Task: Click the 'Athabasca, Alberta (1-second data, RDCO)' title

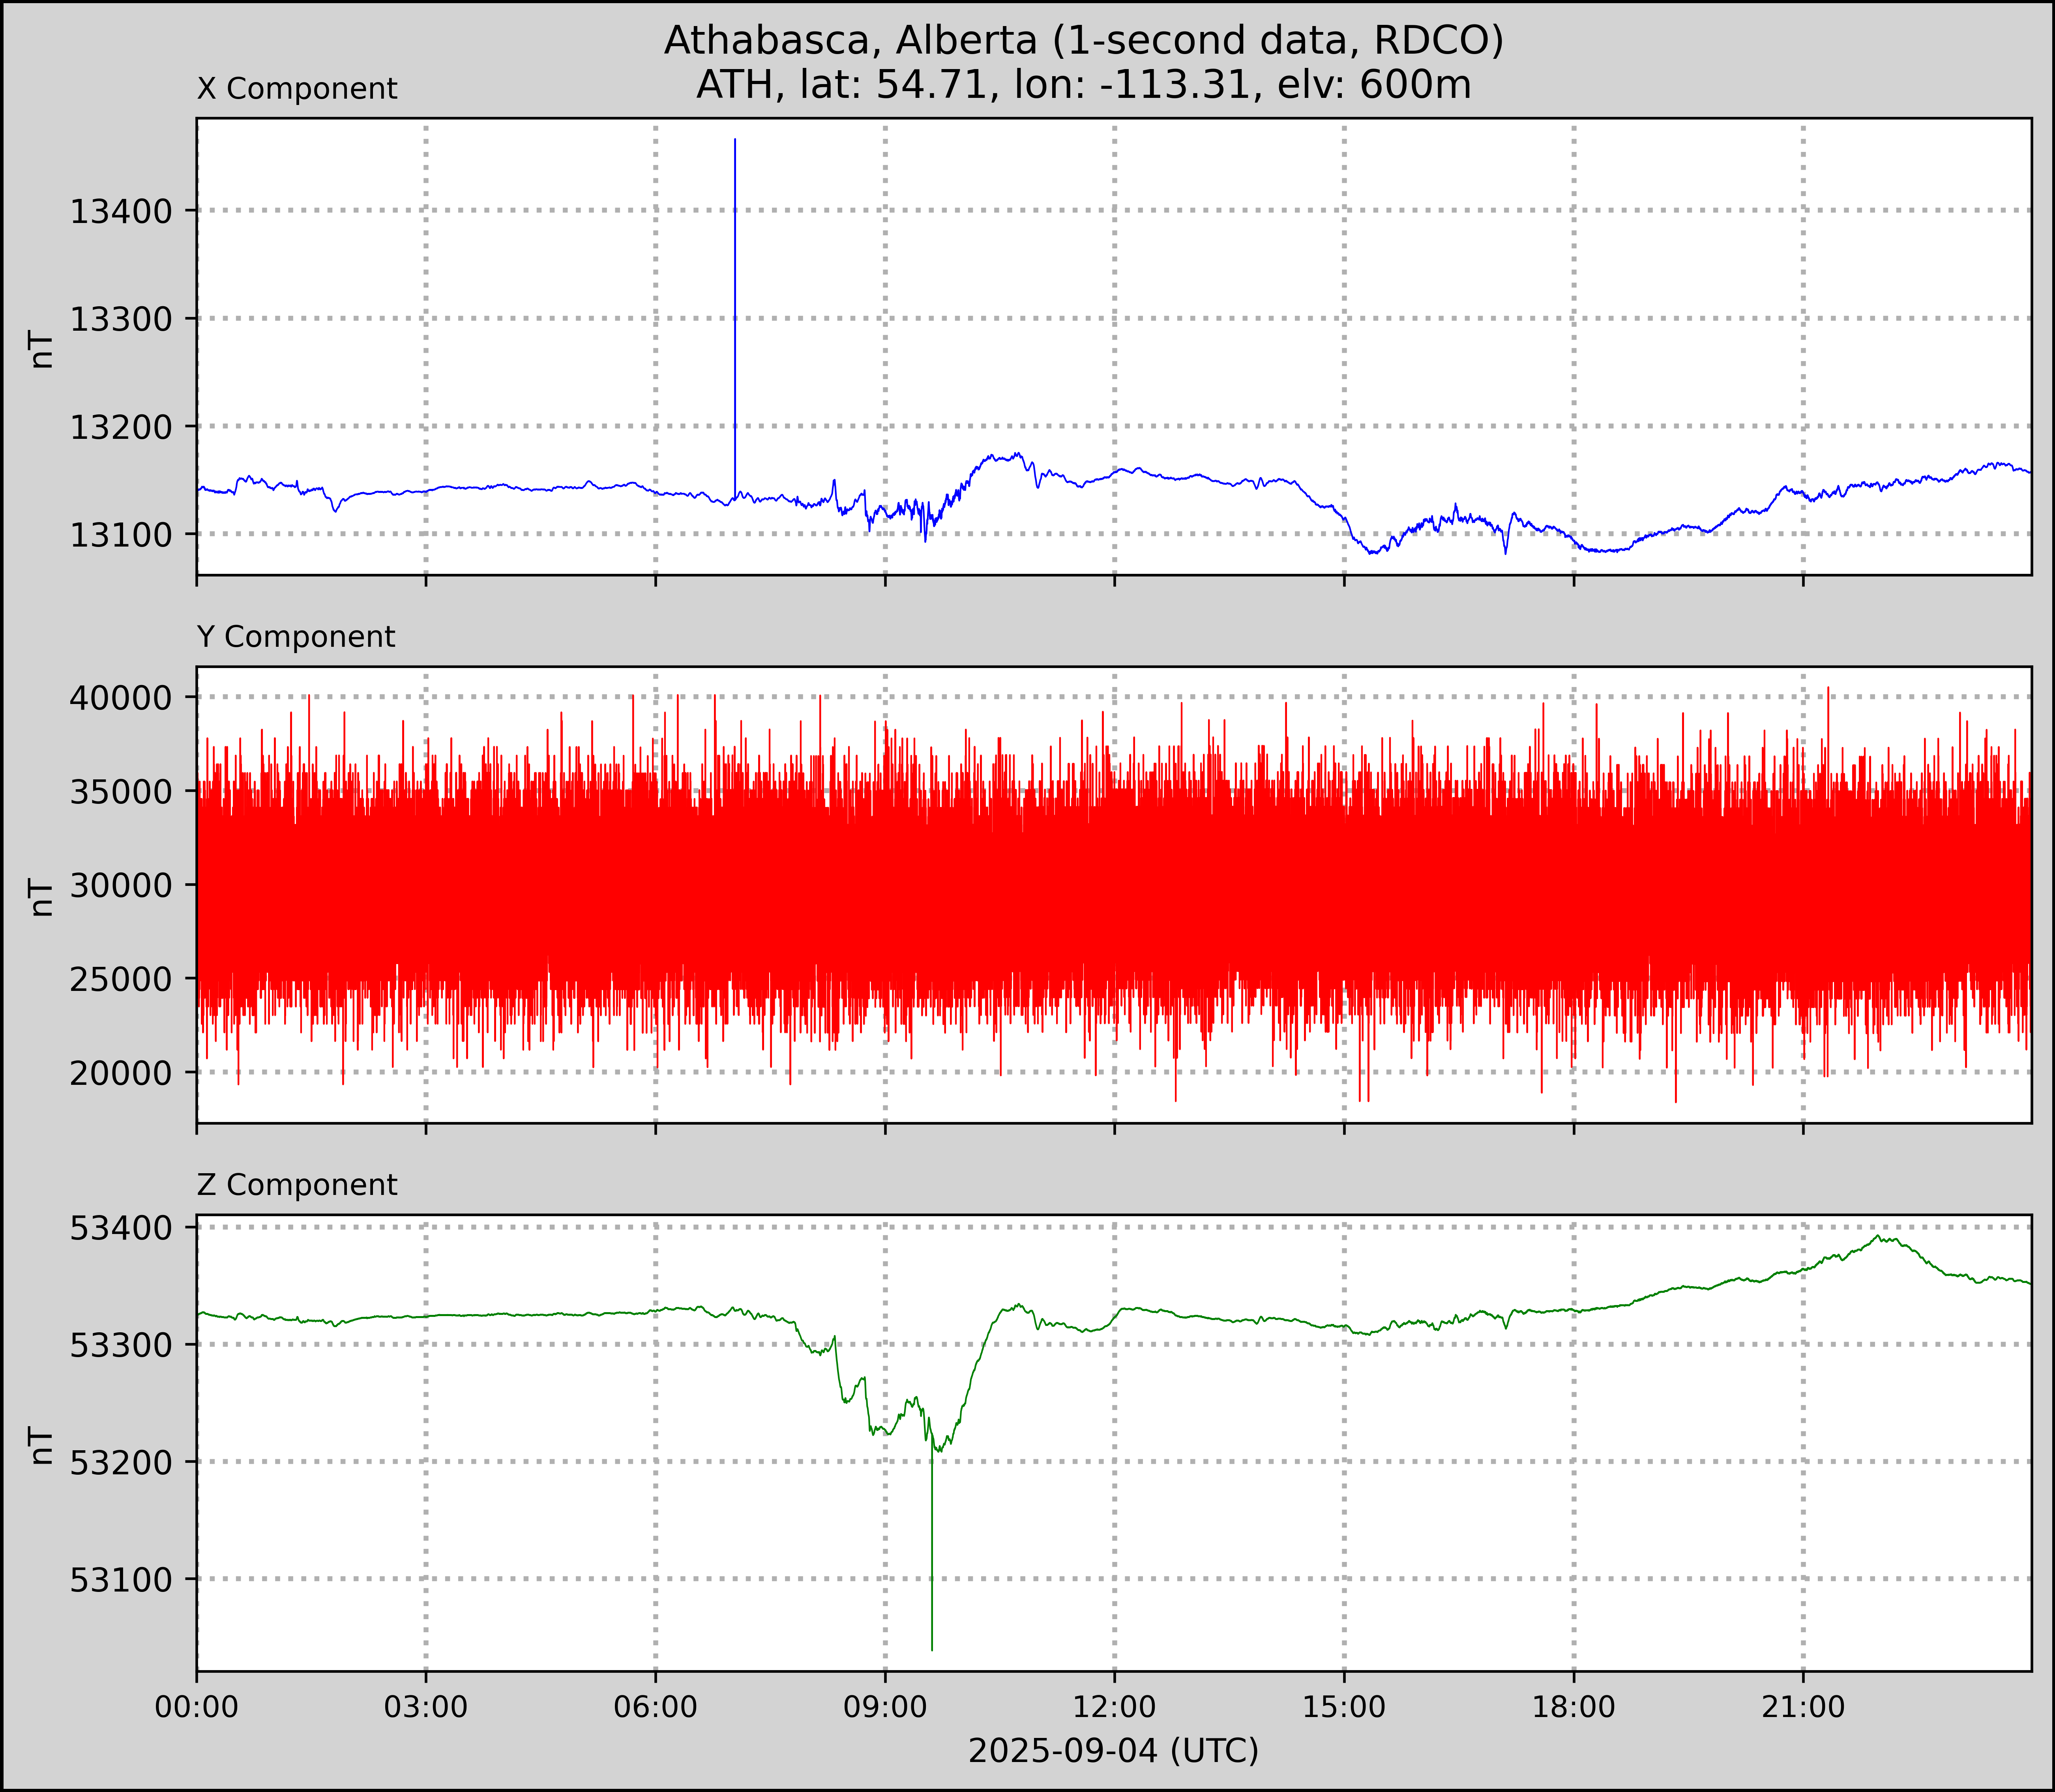Action: click(1084, 40)
